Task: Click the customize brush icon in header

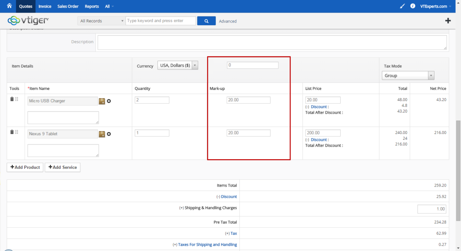Action: coord(402,6)
